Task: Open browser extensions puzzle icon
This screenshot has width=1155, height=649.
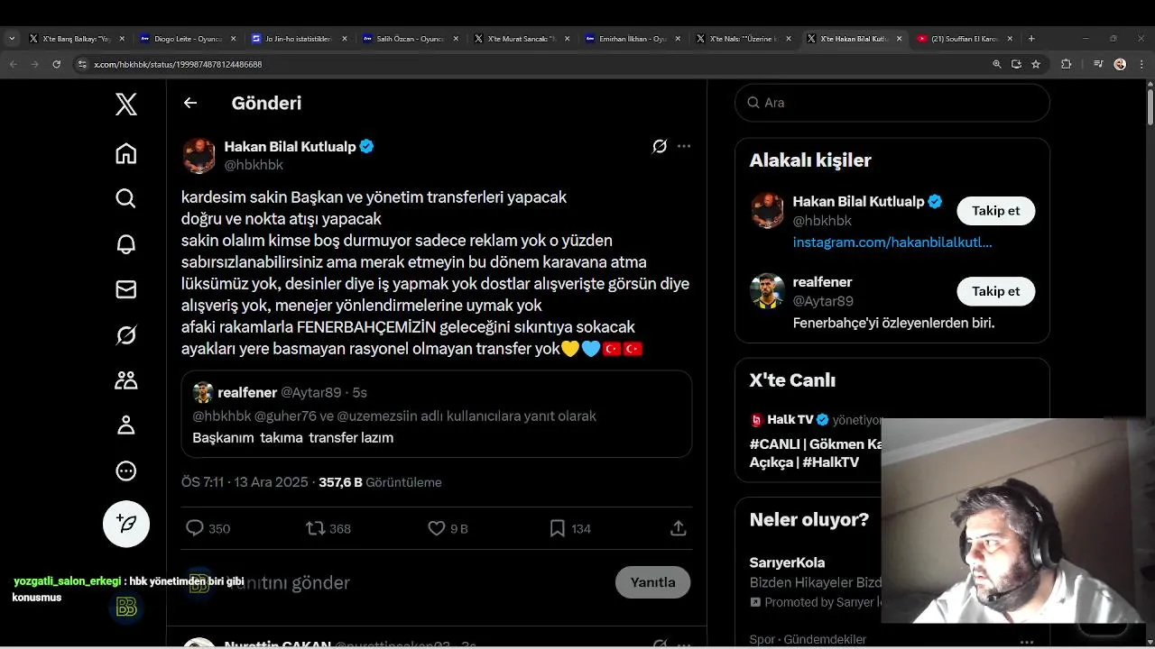Action: pyautogui.click(x=1067, y=64)
